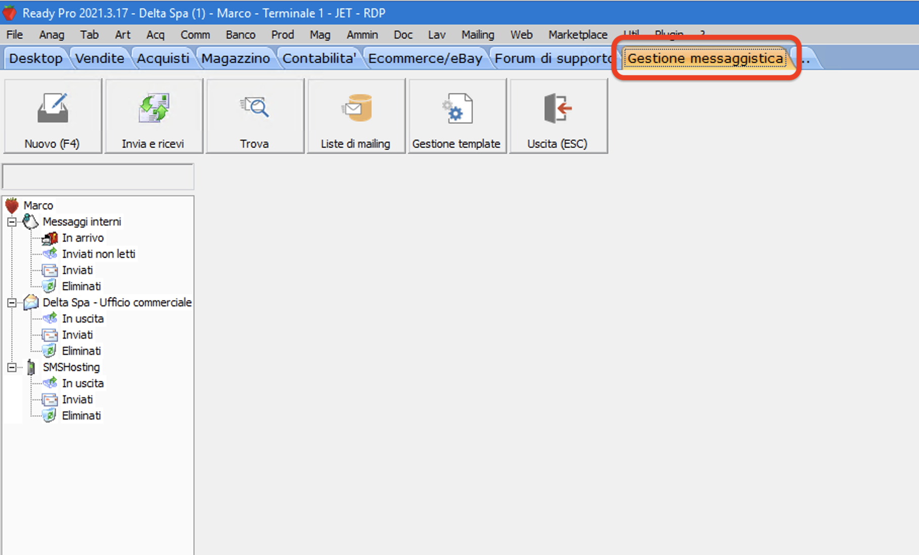Open Eliminati under Delta Spa
The height and width of the screenshot is (555, 919).
coord(81,351)
